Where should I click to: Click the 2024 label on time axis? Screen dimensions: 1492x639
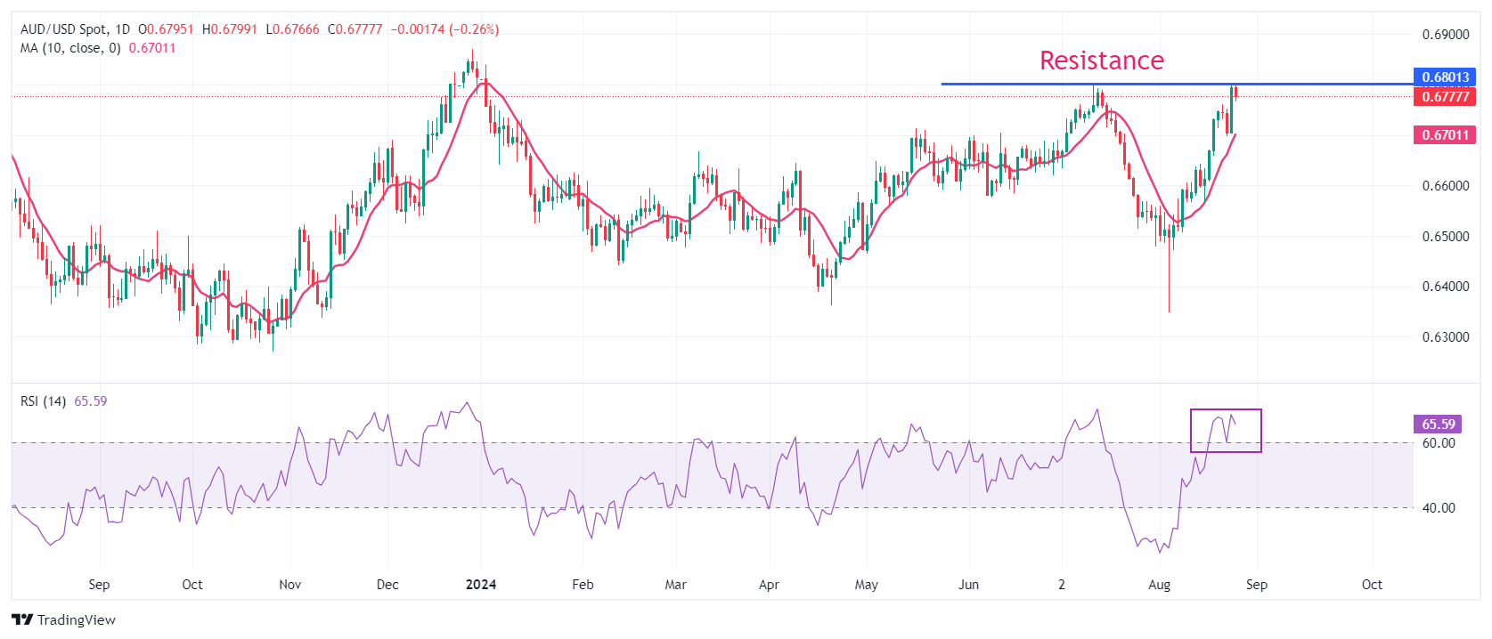click(481, 585)
